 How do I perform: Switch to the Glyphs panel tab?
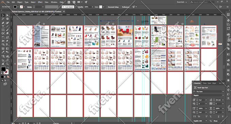(214, 83)
